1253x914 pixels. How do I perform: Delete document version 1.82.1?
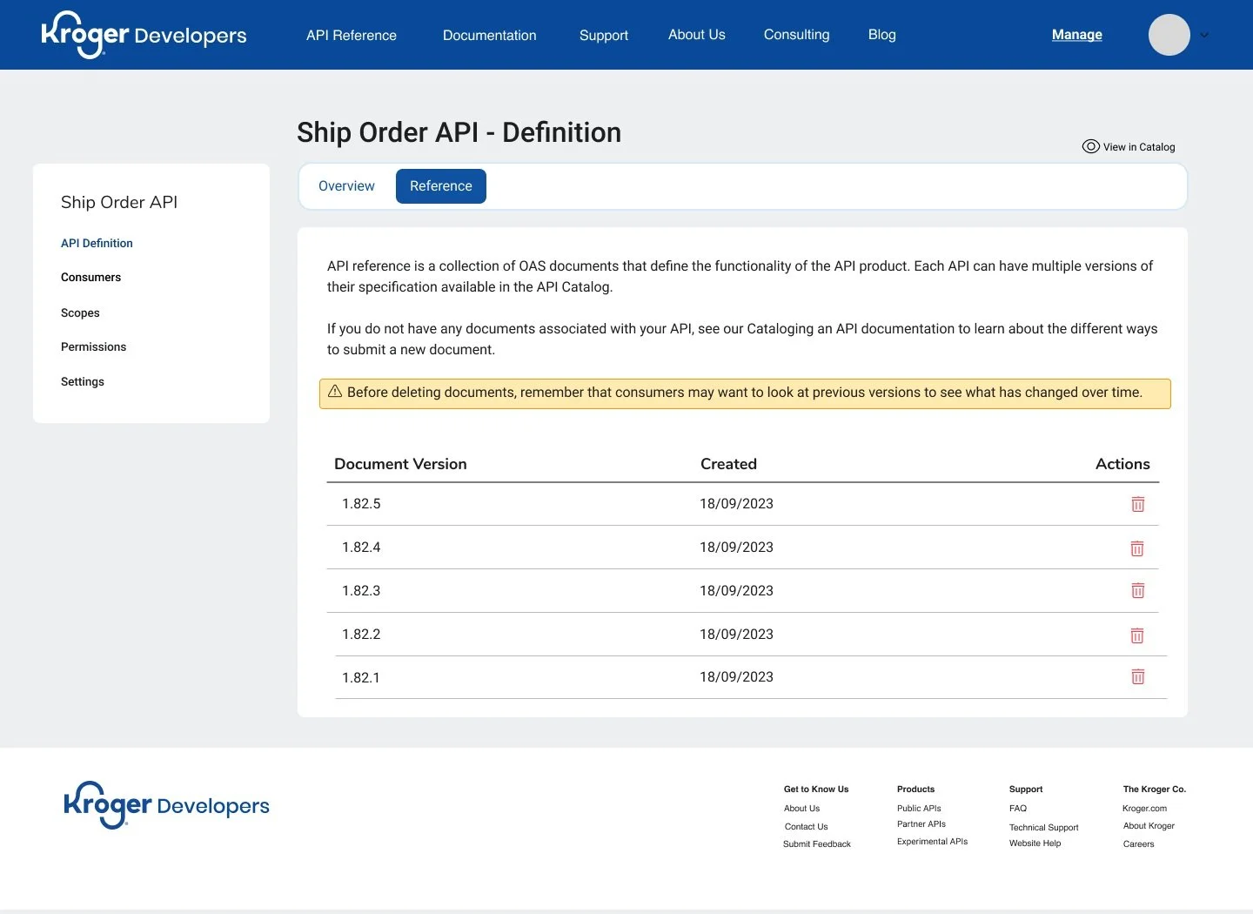coord(1137,676)
